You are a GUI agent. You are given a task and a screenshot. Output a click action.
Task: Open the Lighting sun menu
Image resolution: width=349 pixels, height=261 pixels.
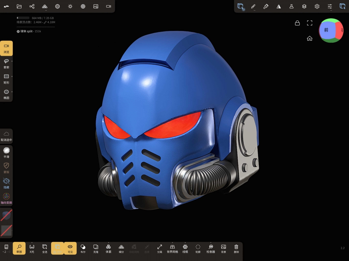click(x=70, y=6)
